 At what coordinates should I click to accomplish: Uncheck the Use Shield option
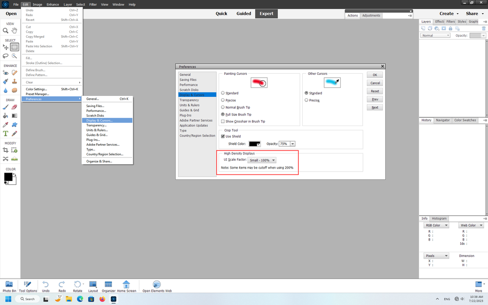tap(222, 136)
